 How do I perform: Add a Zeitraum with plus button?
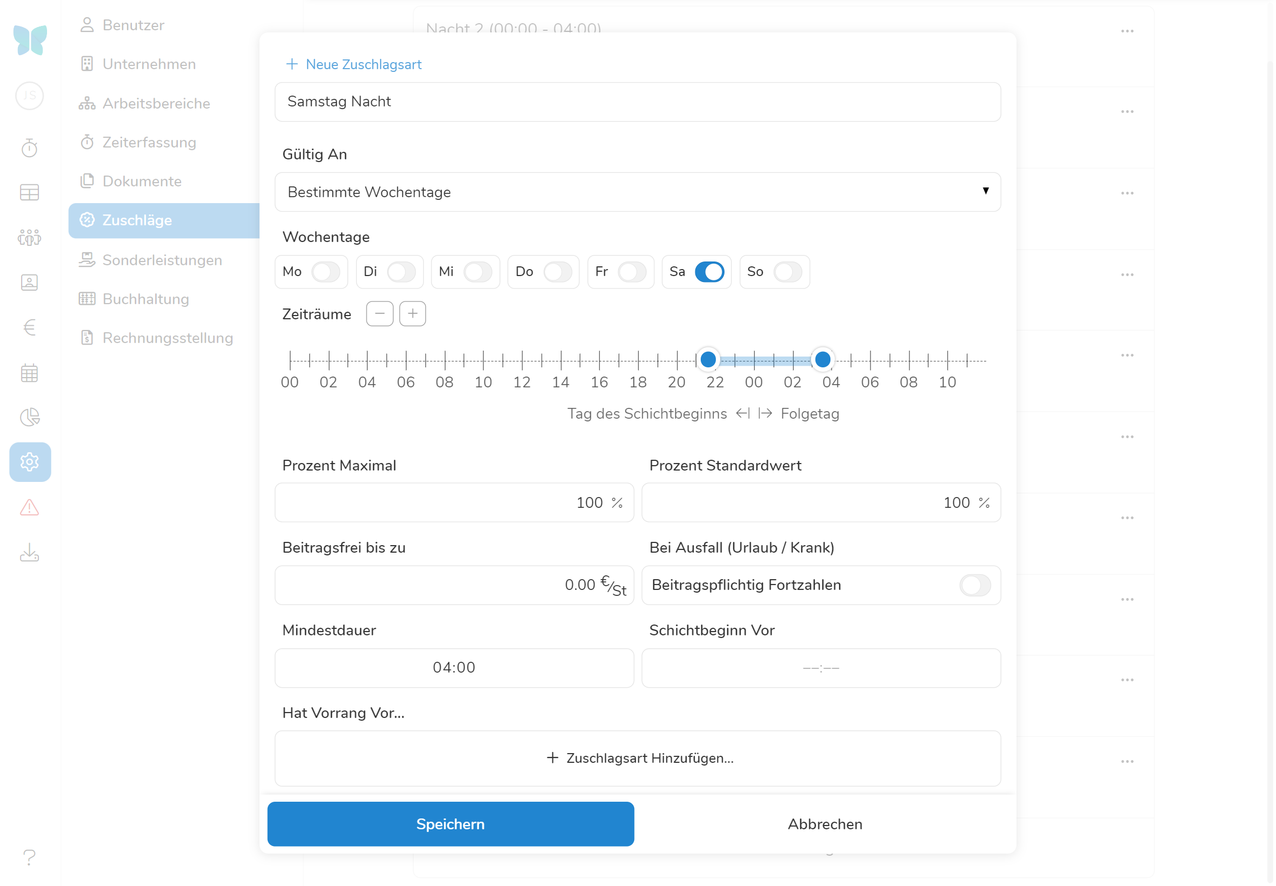(413, 314)
